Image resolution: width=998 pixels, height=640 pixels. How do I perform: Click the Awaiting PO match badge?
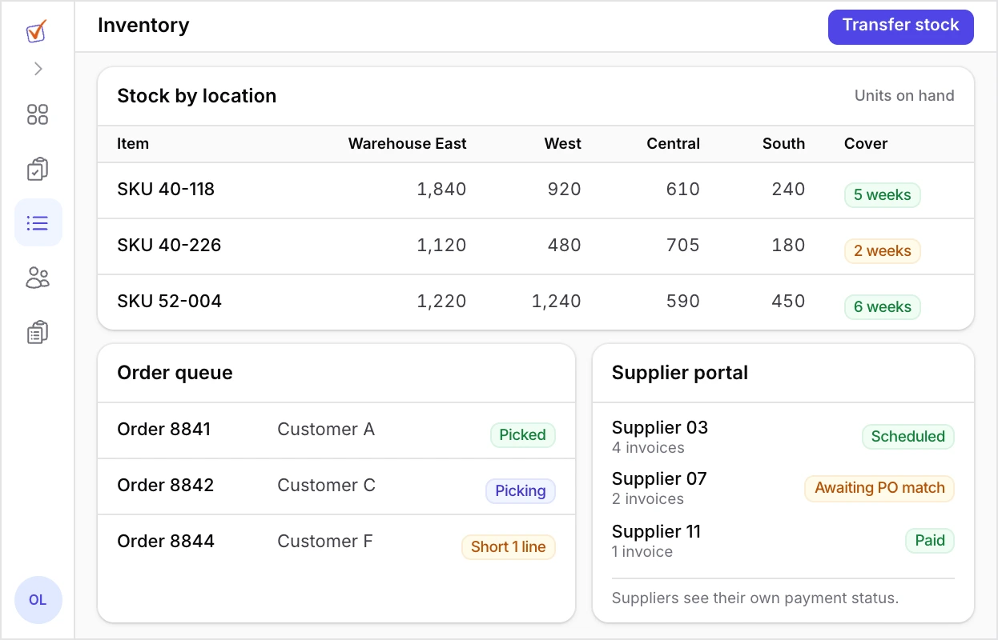tap(879, 488)
